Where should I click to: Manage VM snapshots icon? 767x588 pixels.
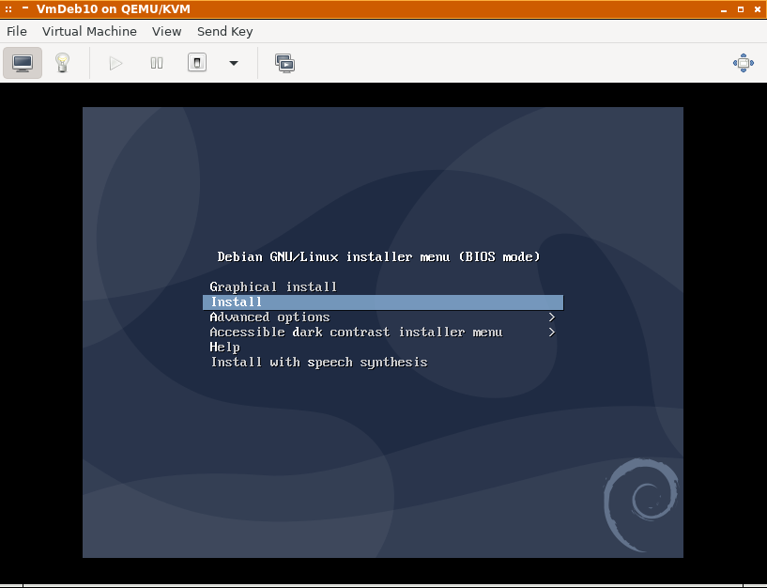[x=284, y=63]
